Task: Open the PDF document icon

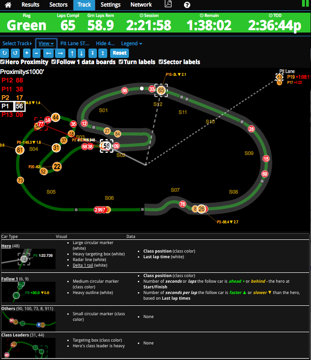Action: pyautogui.click(x=168, y=5)
